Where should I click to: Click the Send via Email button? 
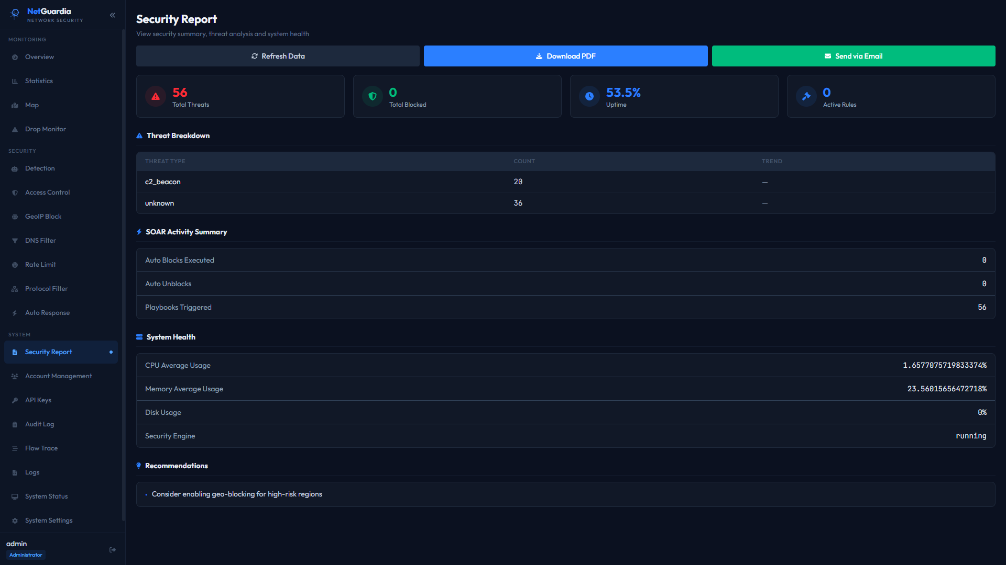tap(854, 56)
